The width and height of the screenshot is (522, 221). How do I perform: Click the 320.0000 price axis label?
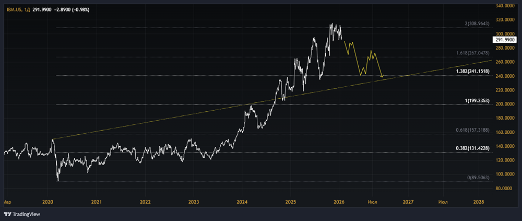[x=505, y=20]
